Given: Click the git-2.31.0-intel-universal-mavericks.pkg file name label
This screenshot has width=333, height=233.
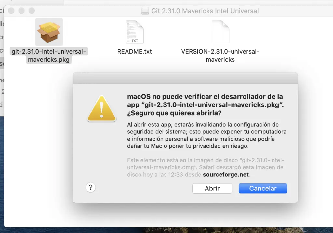Looking at the screenshot, I should pyautogui.click(x=49, y=55).
